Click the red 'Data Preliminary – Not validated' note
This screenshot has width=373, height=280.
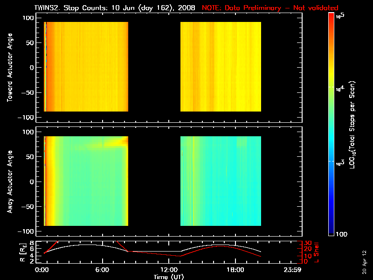[270, 8]
